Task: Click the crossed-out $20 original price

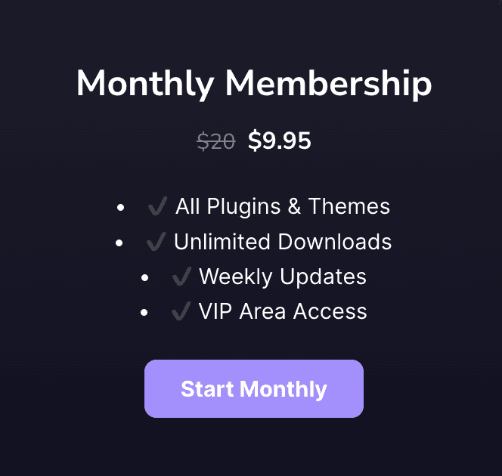Action: [216, 141]
